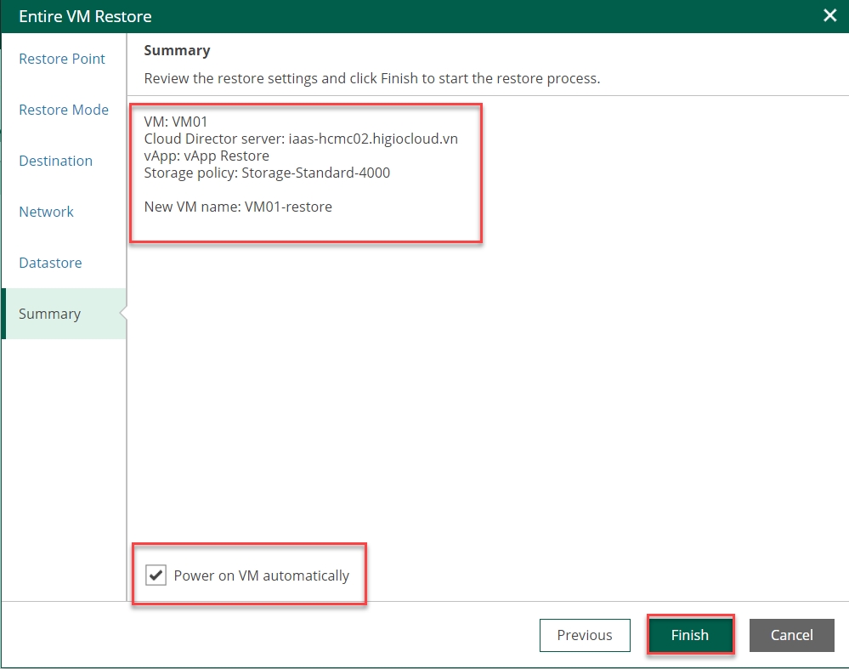Select the Summary step in sidebar
Screen dimensions: 849x669
pyautogui.click(x=49, y=314)
